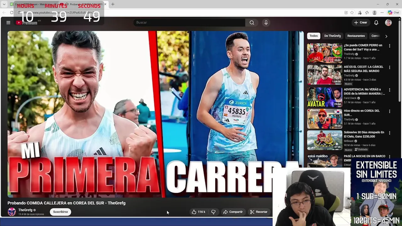Open the browser profile icon
This screenshot has width=402, height=226.
[x=374, y=13]
